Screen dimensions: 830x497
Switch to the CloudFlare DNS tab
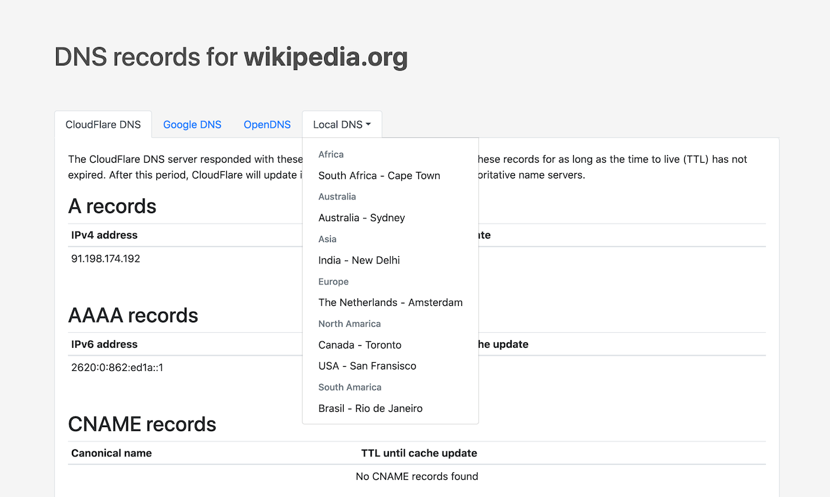pos(103,124)
